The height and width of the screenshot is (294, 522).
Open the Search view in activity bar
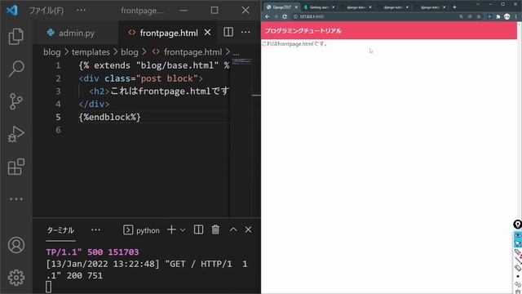tap(16, 69)
